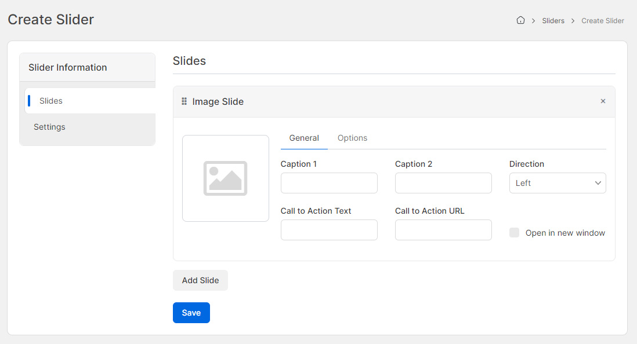
Task: Click the Create Slider breadcrumb item
Action: pyautogui.click(x=602, y=21)
